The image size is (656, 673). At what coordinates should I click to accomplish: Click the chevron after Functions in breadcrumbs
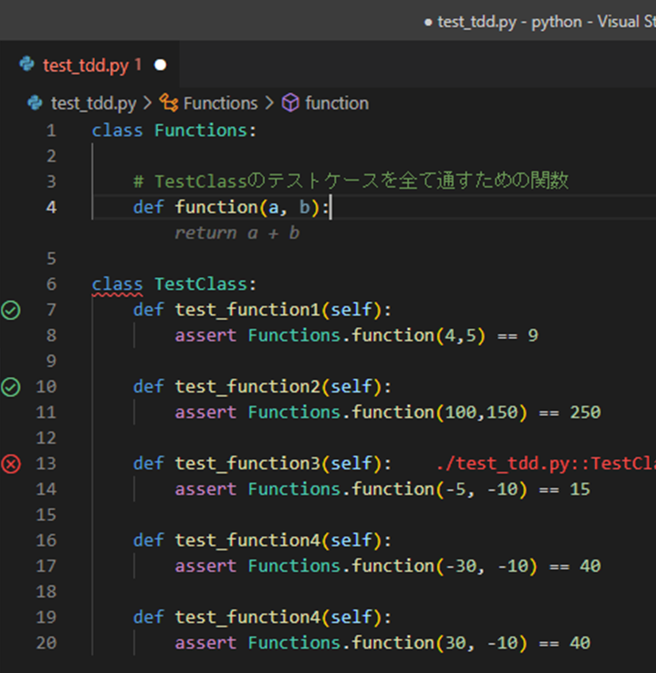tap(269, 103)
